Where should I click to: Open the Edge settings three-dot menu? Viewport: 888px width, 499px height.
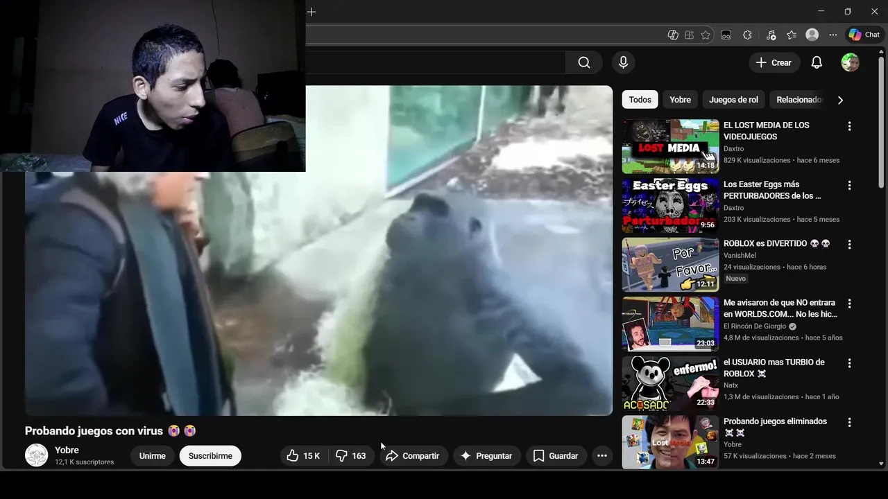(833, 35)
